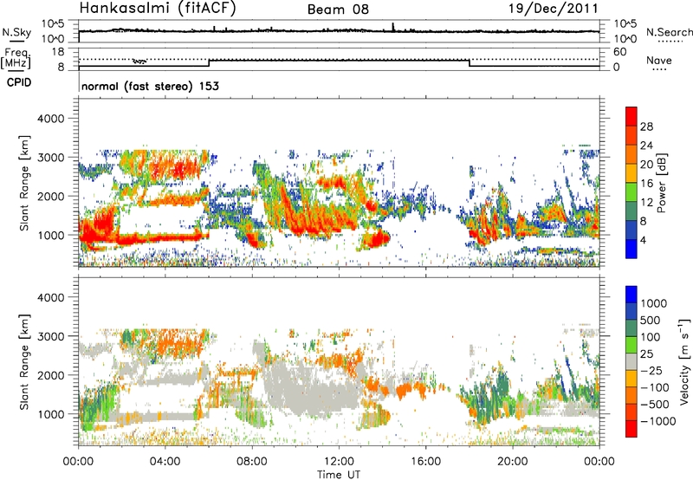Image resolution: width=693 pixels, height=480 pixels.
Task: Click the tall noise spike near 14:30 UT
Action: coord(393,27)
